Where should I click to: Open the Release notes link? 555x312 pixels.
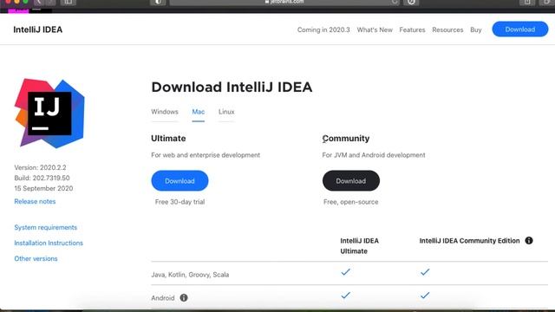pyautogui.click(x=35, y=201)
